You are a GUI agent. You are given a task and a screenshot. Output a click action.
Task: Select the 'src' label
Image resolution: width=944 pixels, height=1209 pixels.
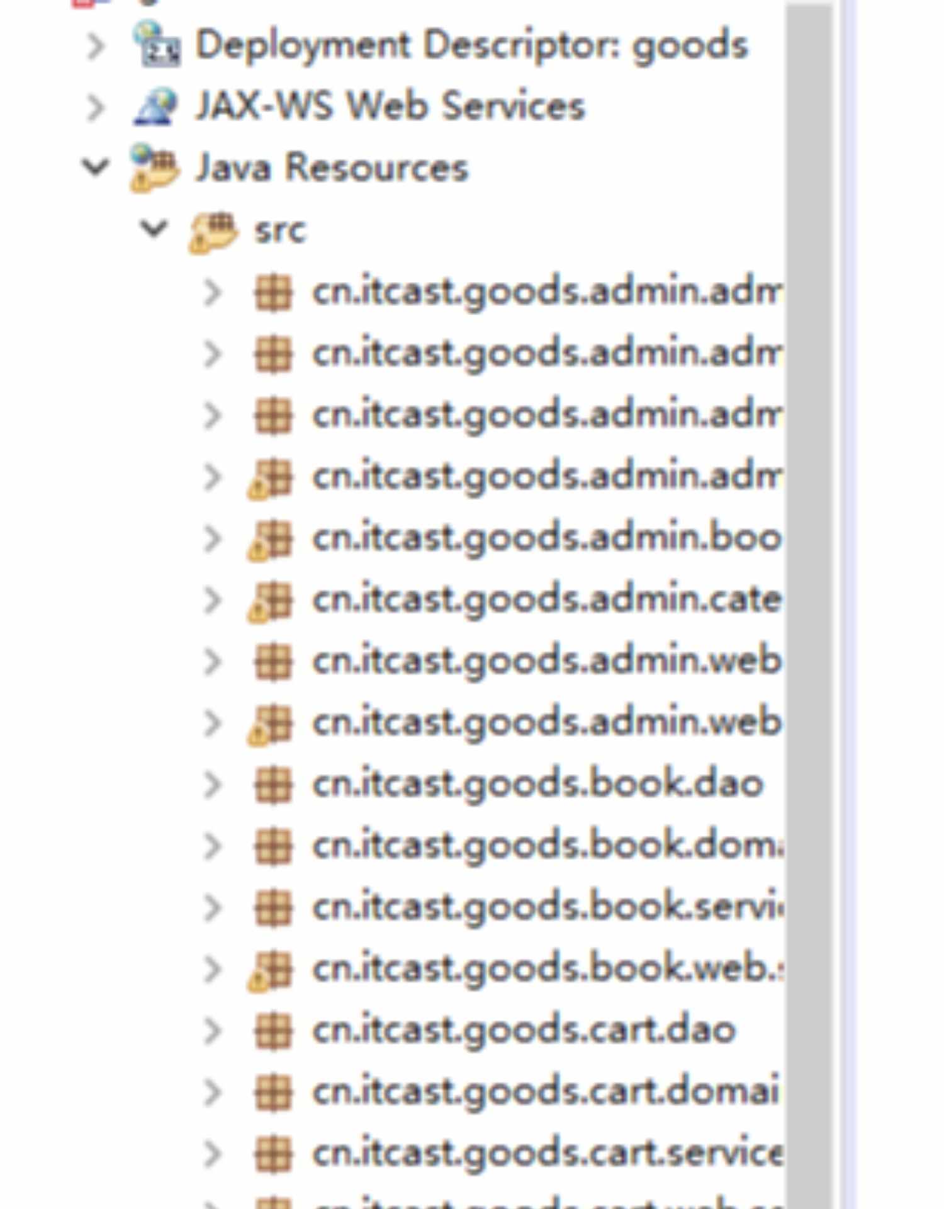[281, 231]
